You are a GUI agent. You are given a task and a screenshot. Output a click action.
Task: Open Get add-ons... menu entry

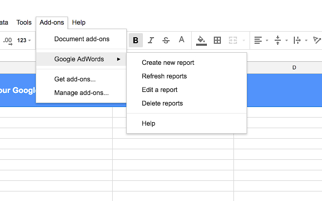pos(75,79)
